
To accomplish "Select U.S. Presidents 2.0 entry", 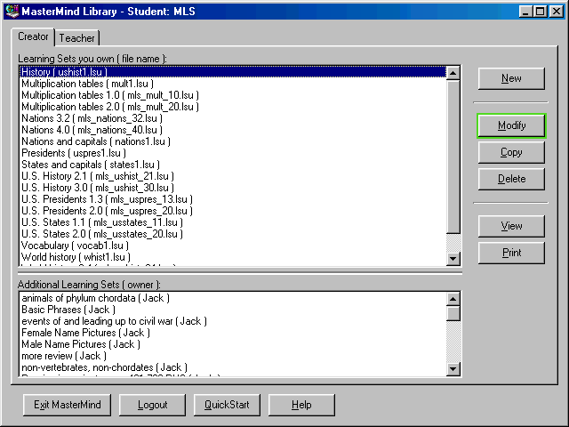I will click(x=233, y=211).
